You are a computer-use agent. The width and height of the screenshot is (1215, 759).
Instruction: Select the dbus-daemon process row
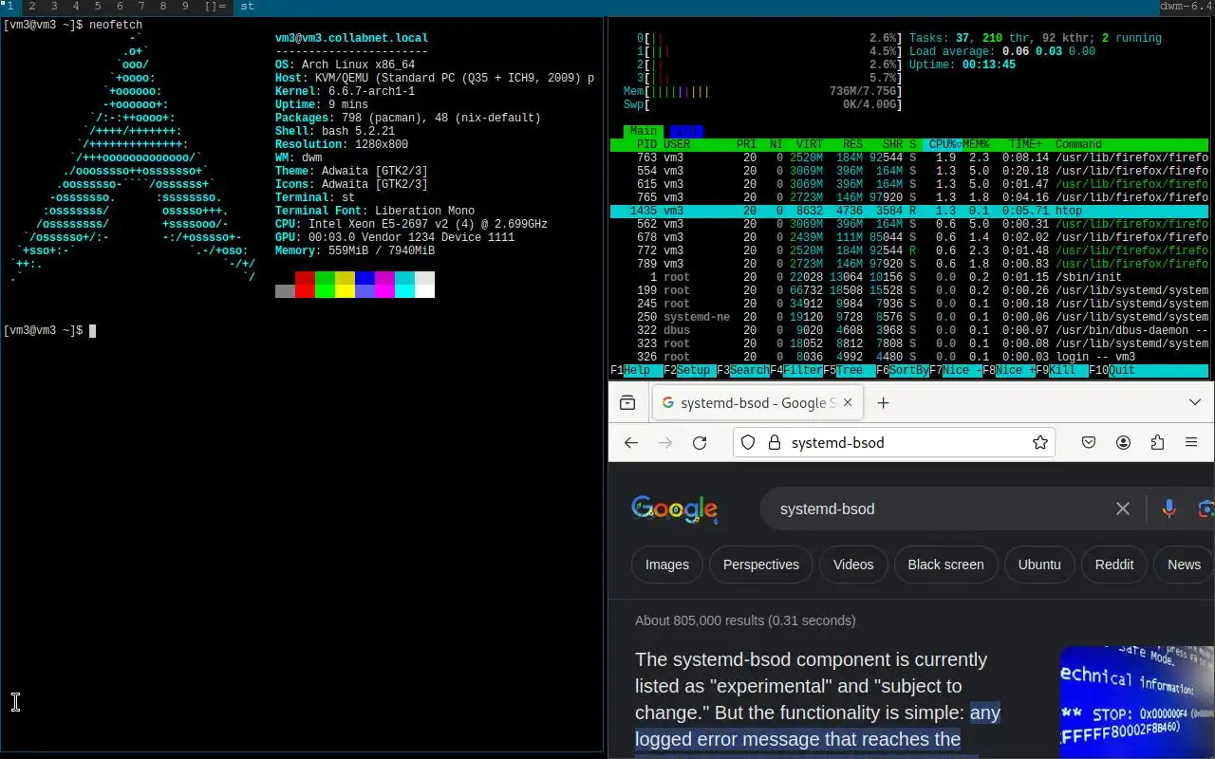[x=909, y=330]
